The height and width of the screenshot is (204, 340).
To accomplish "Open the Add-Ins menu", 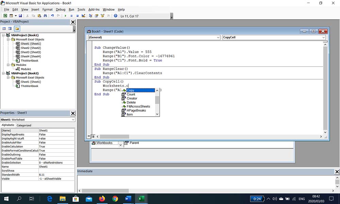I will point(94,10).
